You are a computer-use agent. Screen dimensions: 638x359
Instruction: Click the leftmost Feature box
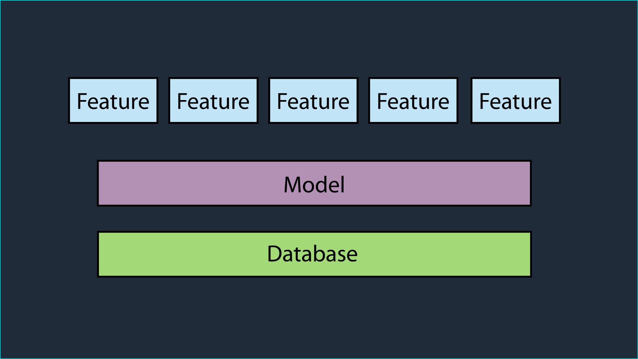[113, 100]
